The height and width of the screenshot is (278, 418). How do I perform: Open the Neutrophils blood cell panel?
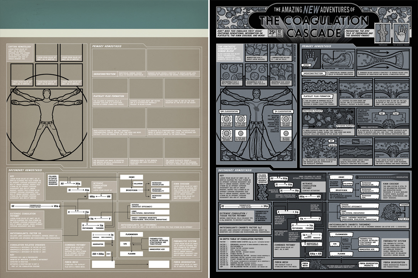point(232,74)
